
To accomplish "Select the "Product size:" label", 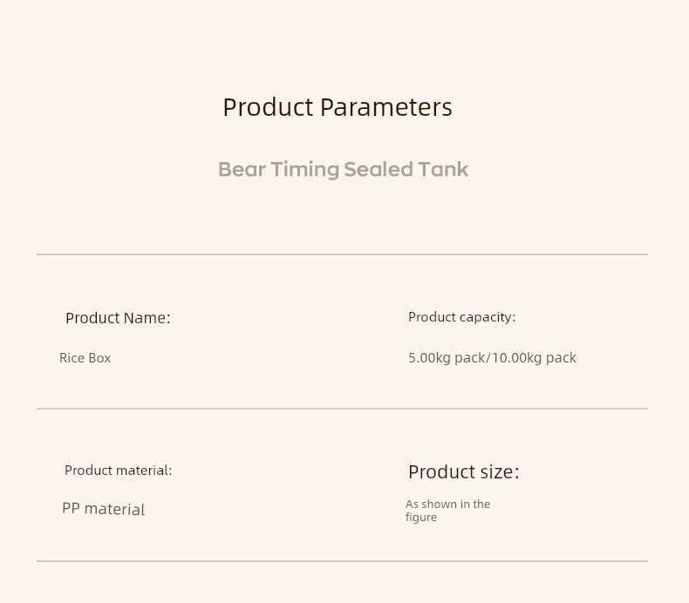I will [x=463, y=472].
